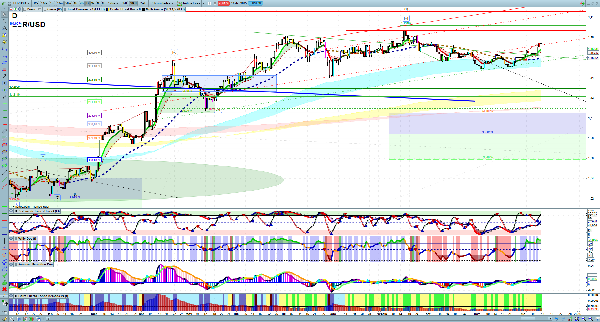Choose the red rectangle drawing tool

pyautogui.click(x=4, y=69)
